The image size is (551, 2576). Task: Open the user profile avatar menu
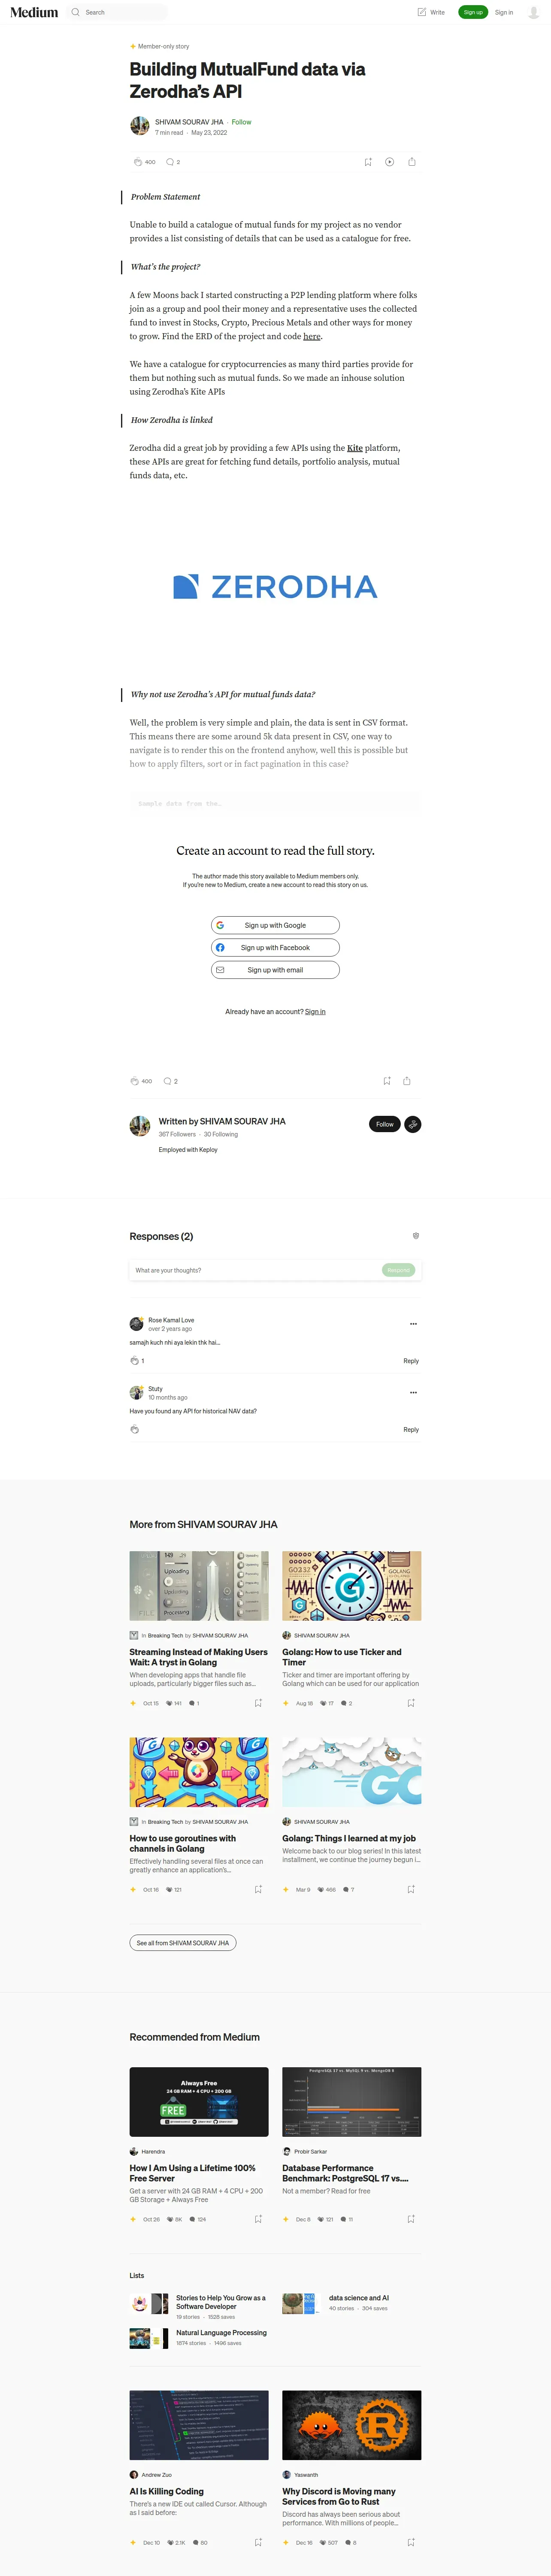tap(533, 12)
